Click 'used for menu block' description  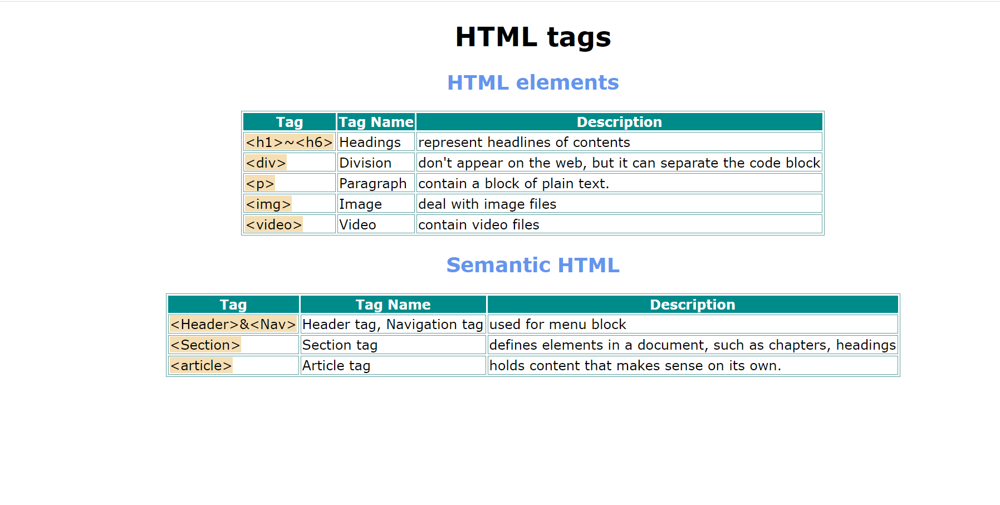(x=693, y=324)
